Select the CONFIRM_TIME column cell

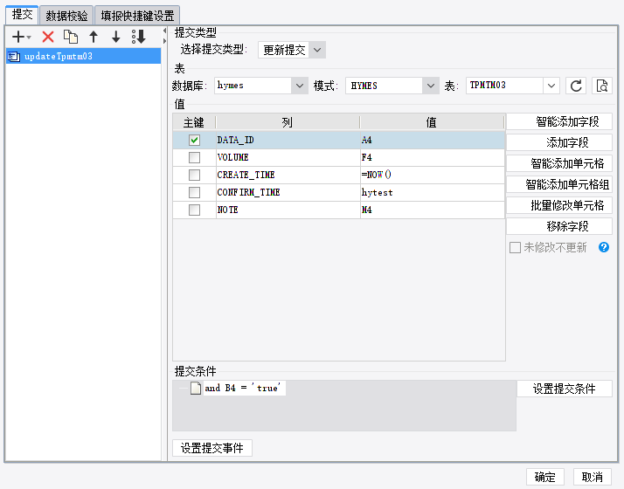tap(288, 192)
